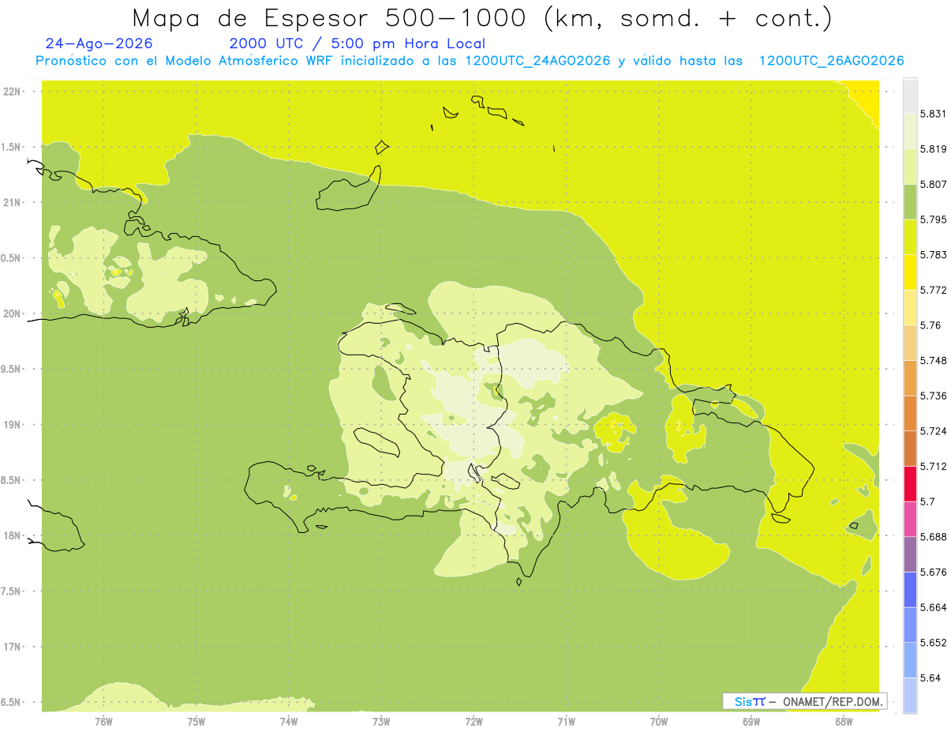Click the green colorbar segment between 5.795 and 5.807
Image resolution: width=947 pixels, height=732 pixels.
coord(910,201)
